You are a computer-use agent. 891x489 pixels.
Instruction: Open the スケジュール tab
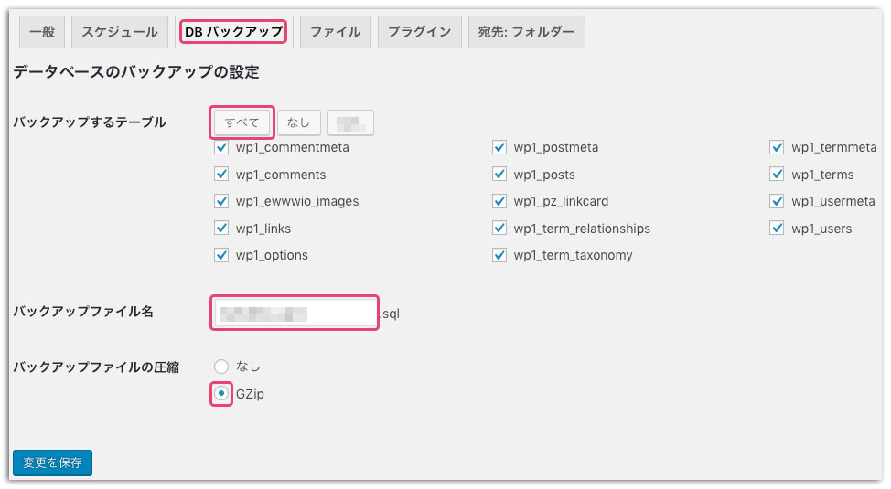120,32
